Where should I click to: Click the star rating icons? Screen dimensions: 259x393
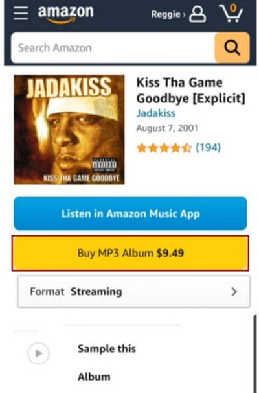[x=164, y=148]
